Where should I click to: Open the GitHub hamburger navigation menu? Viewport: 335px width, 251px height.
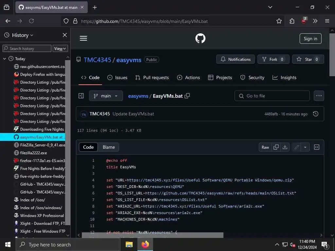tap(83, 39)
